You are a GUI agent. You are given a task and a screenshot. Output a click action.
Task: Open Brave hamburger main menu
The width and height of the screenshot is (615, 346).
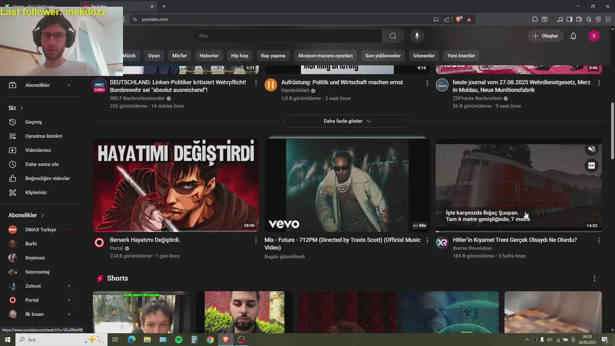point(608,19)
